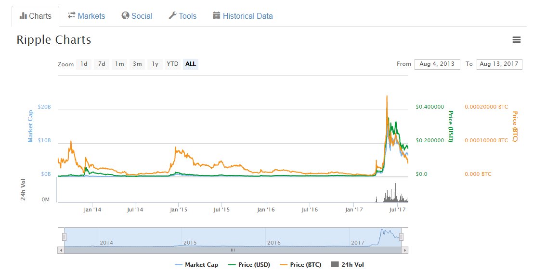546x272 pixels.
Task: Set zoom range to YTD
Action: pyautogui.click(x=173, y=64)
